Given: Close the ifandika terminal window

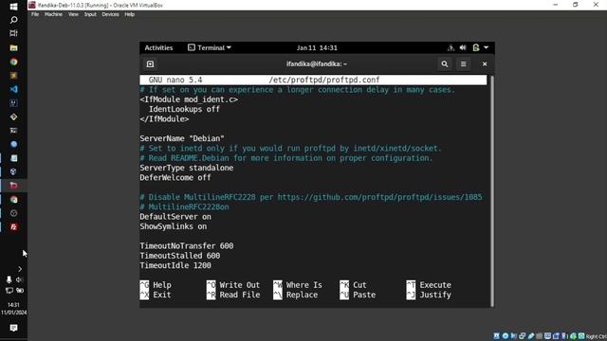Looking at the screenshot, I should 485,64.
